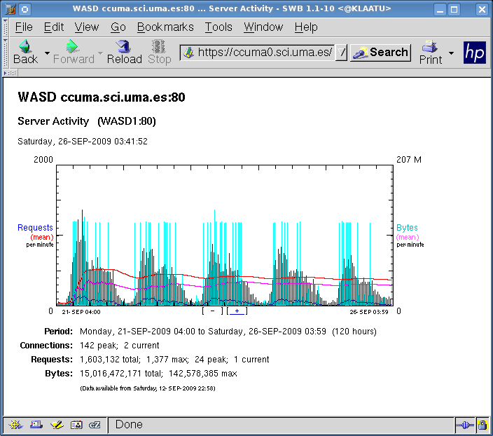Click the '142 peak; 2 current' connections value
Viewport: 493px width, 436px height.
pos(120,346)
